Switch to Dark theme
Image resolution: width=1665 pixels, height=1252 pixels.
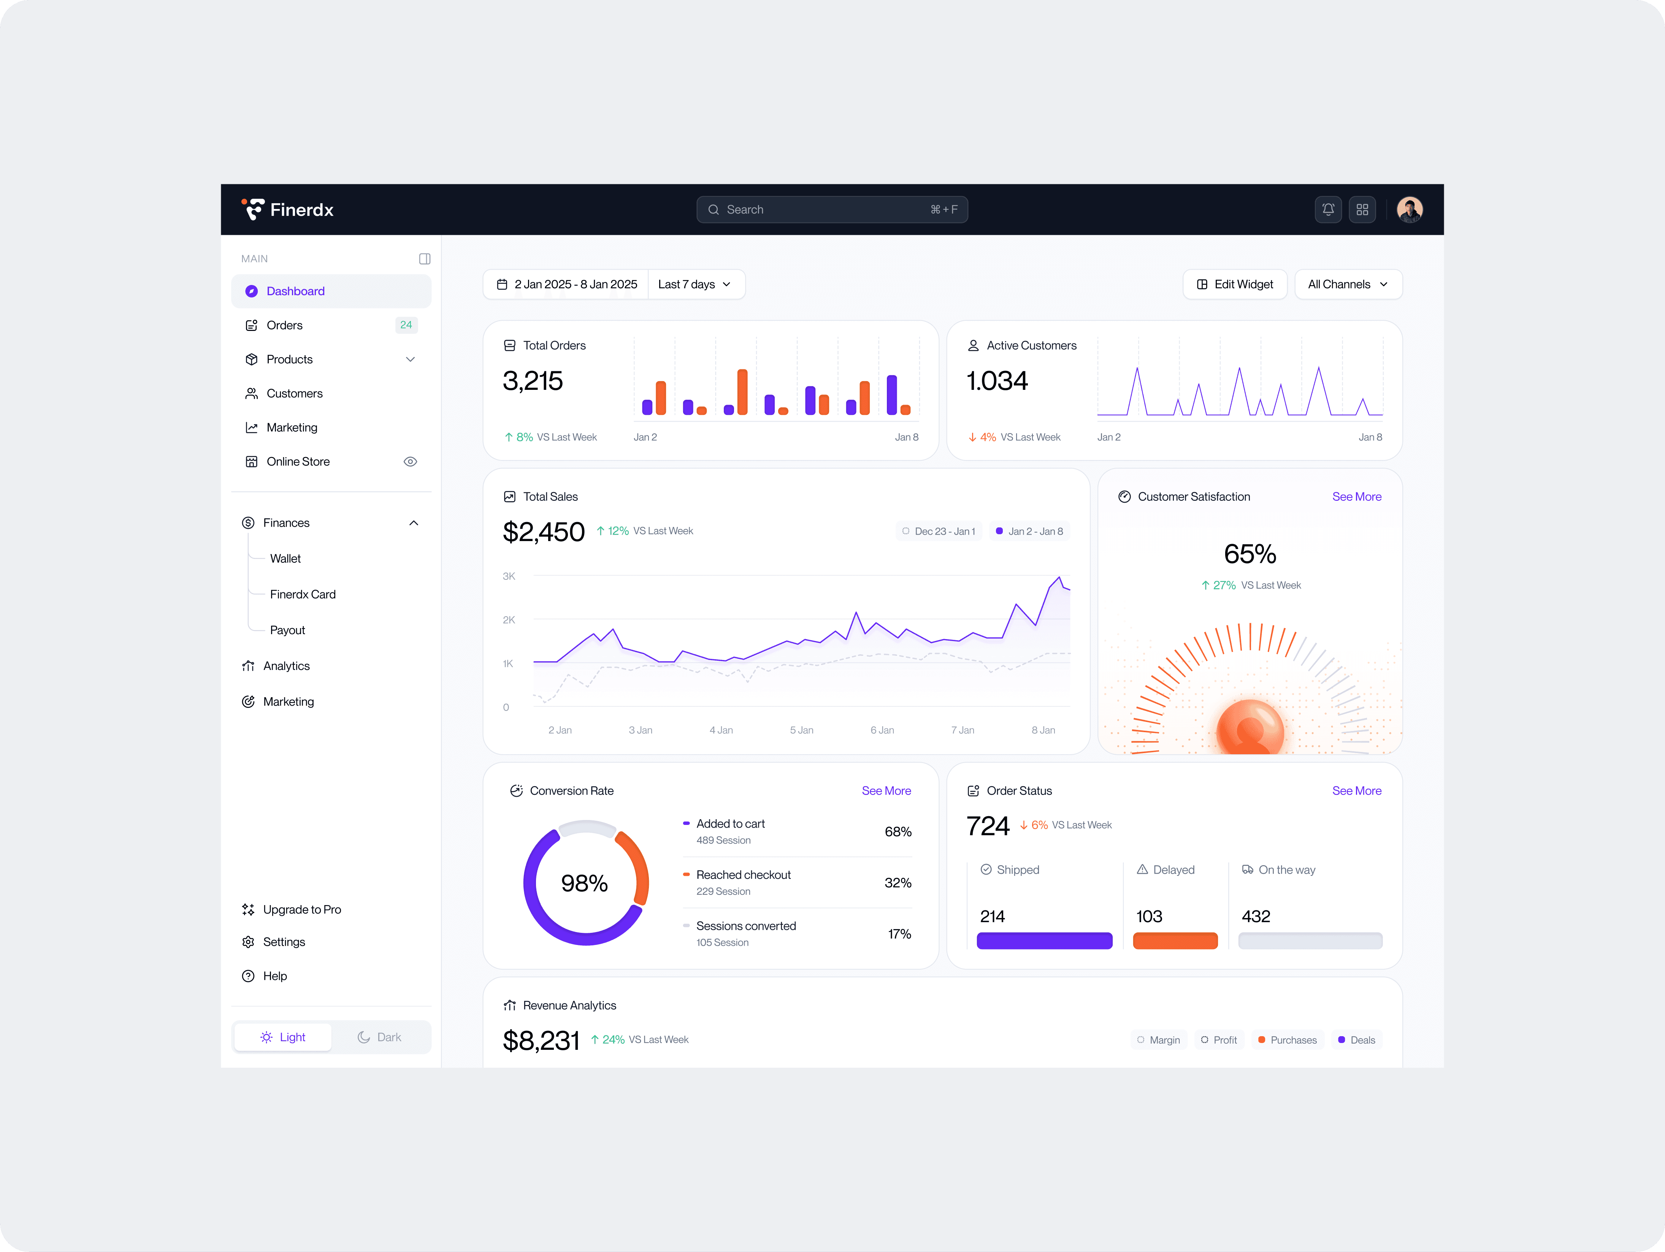pos(379,1037)
